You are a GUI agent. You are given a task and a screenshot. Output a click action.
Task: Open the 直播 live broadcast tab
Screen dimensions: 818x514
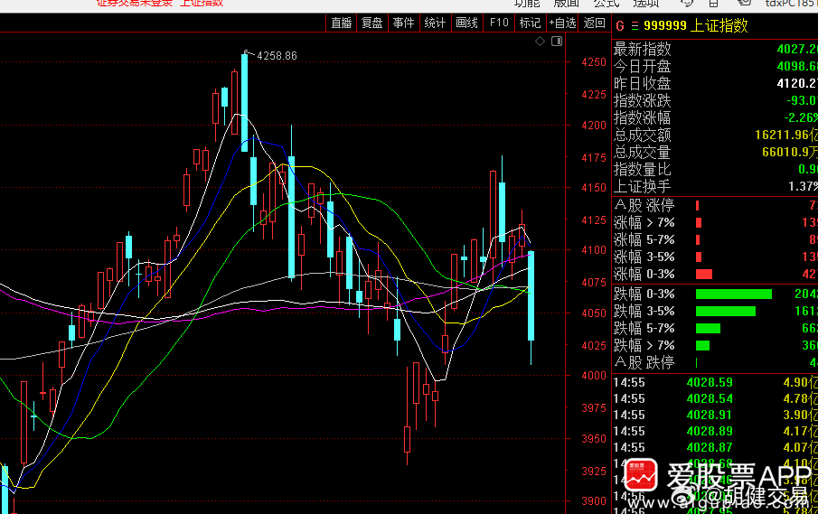[341, 23]
